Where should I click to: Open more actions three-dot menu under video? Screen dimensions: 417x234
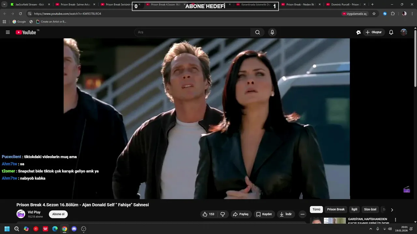click(302, 214)
